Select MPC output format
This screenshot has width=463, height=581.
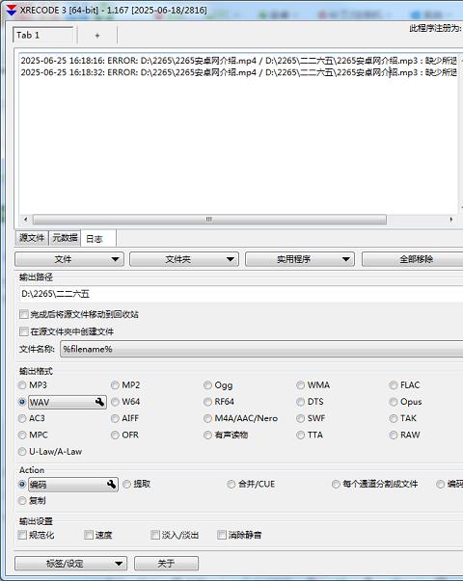tap(22, 435)
